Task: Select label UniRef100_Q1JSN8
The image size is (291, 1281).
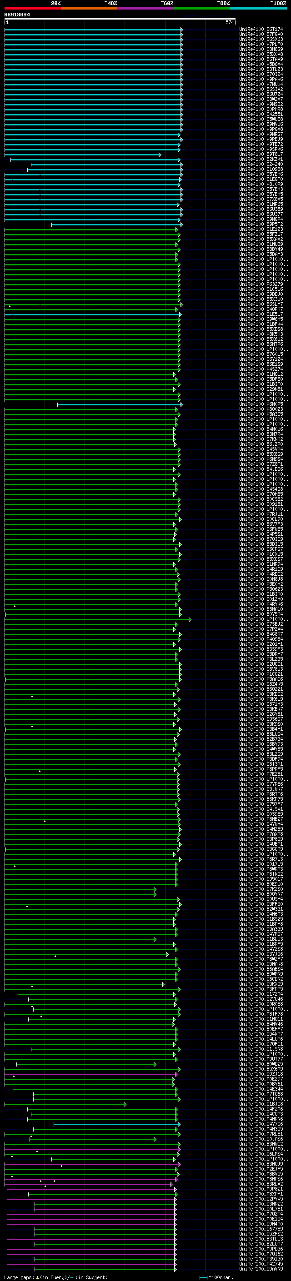Action: point(261,1049)
